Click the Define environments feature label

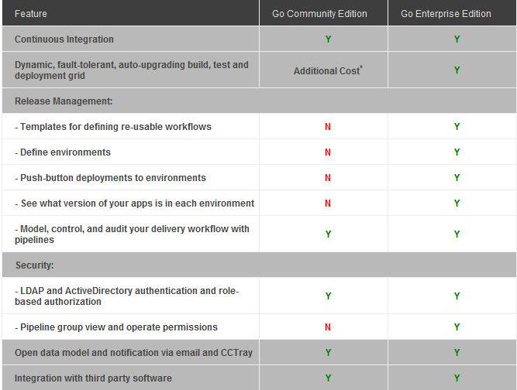point(63,152)
